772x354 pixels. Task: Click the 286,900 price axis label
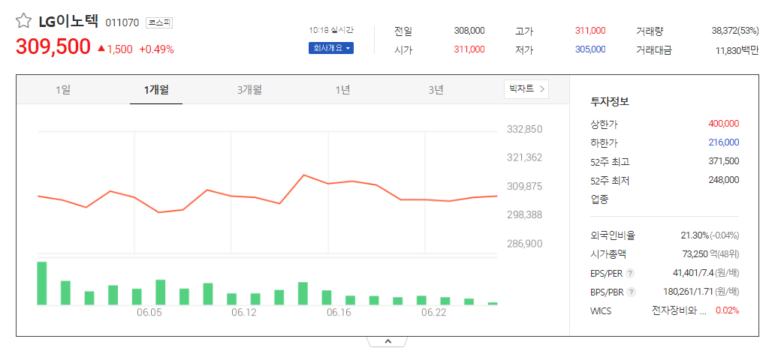click(525, 244)
